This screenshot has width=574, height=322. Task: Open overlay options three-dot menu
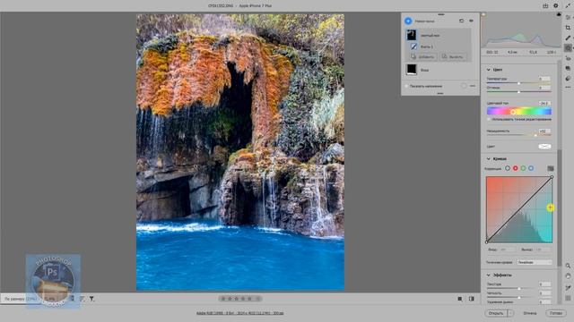[473, 86]
